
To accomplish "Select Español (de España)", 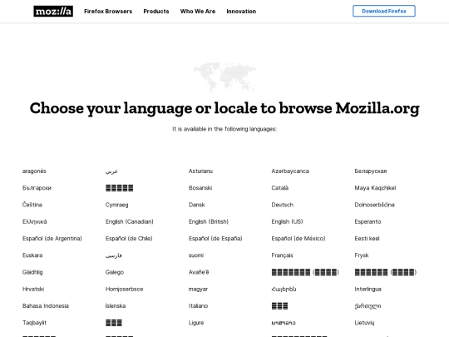I will tap(215, 239).
